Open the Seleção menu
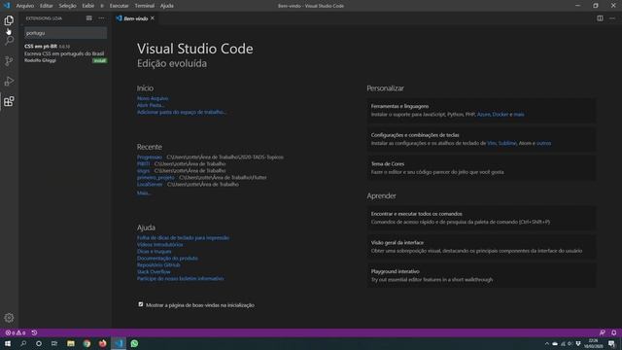The height and width of the screenshot is (350, 622). pyautogui.click(x=67, y=6)
